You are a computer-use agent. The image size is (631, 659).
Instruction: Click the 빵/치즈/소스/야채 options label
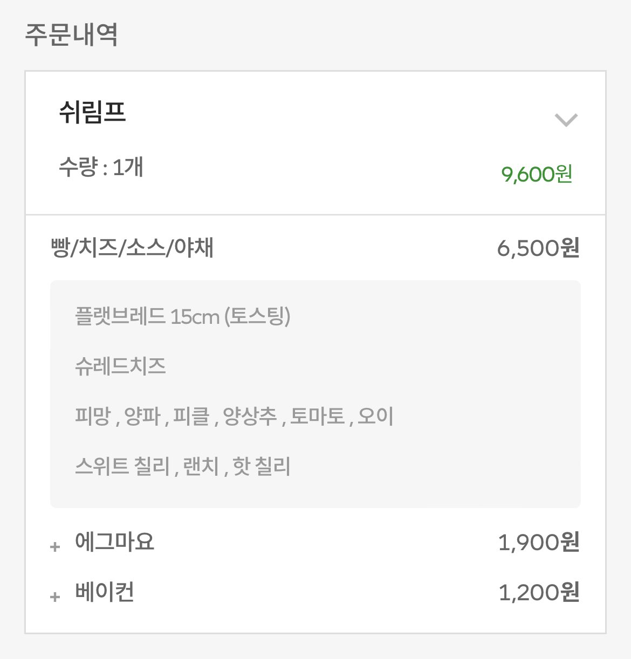pyautogui.click(x=132, y=248)
